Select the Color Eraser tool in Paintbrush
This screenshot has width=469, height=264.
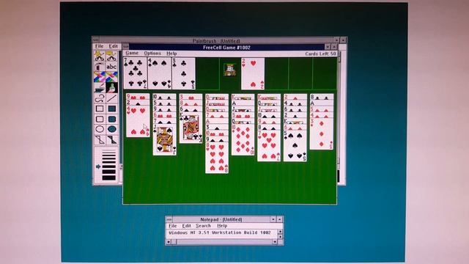100,77
